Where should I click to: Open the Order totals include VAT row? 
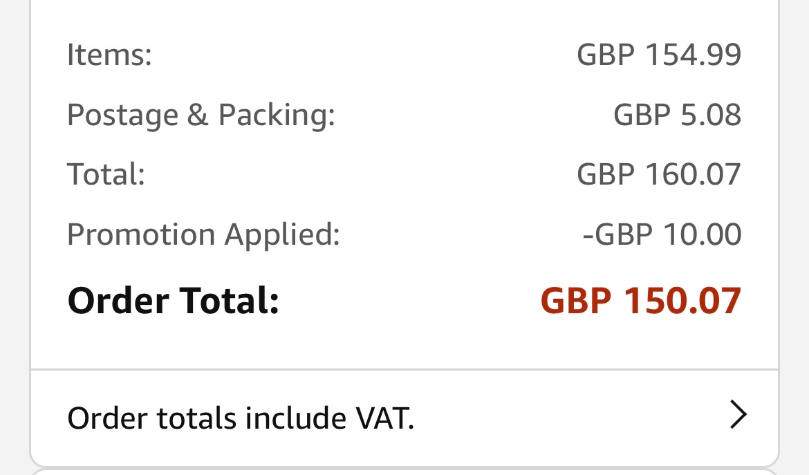point(404,417)
